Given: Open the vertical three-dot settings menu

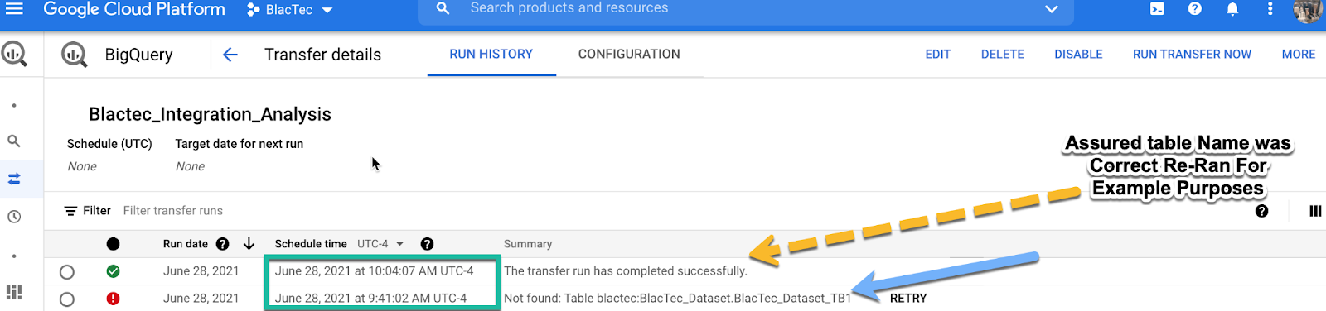Looking at the screenshot, I should (x=1270, y=8).
